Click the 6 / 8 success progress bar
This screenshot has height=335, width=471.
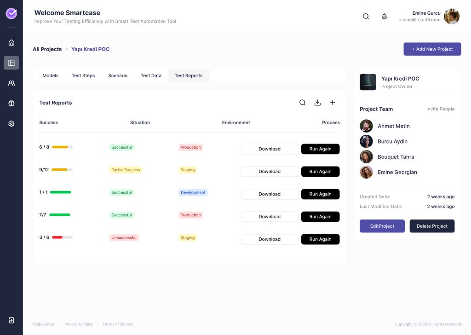coord(62,147)
